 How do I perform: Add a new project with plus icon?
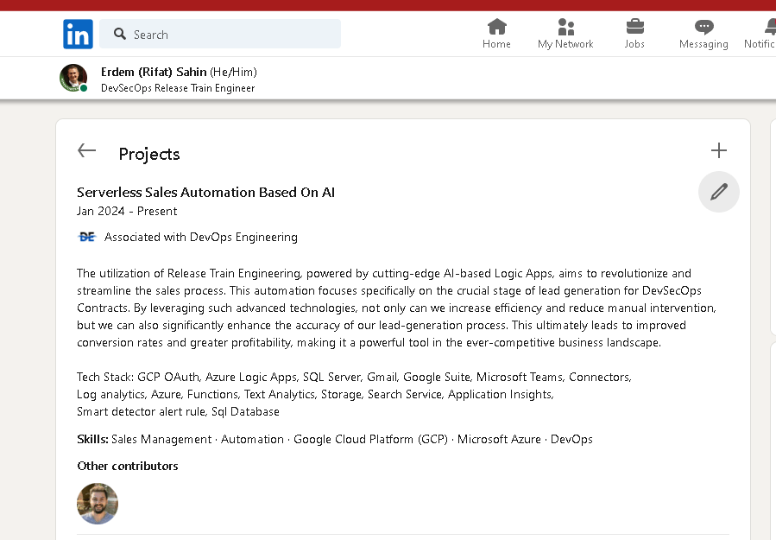(x=718, y=150)
